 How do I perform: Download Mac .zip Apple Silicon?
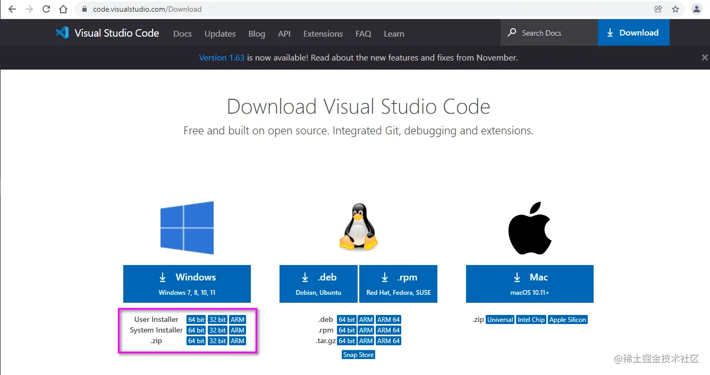click(x=568, y=320)
